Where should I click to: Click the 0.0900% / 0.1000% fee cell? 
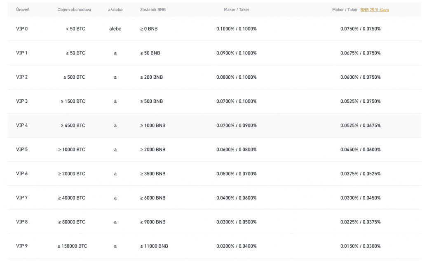pos(236,53)
